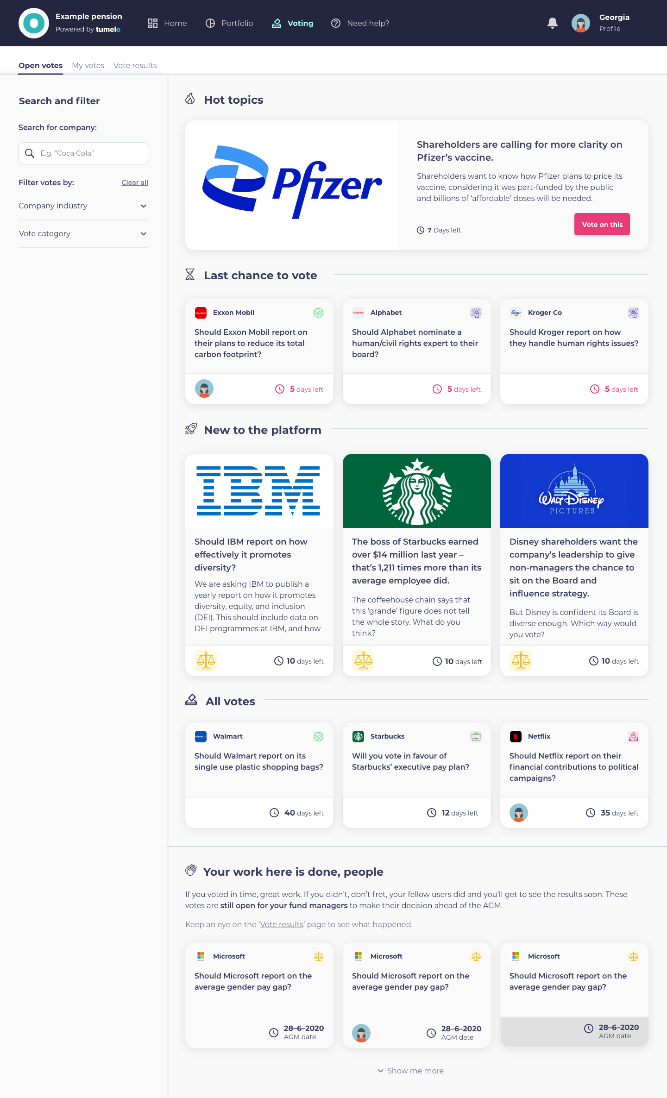Open the Alphabet human rights expert vote
Image resolution: width=667 pixels, height=1098 pixels.
tap(417, 351)
